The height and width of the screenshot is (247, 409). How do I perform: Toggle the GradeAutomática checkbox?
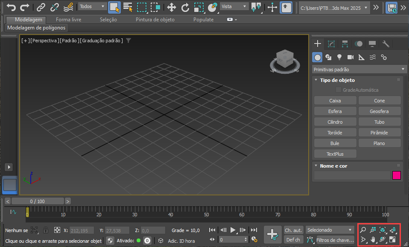click(338, 90)
